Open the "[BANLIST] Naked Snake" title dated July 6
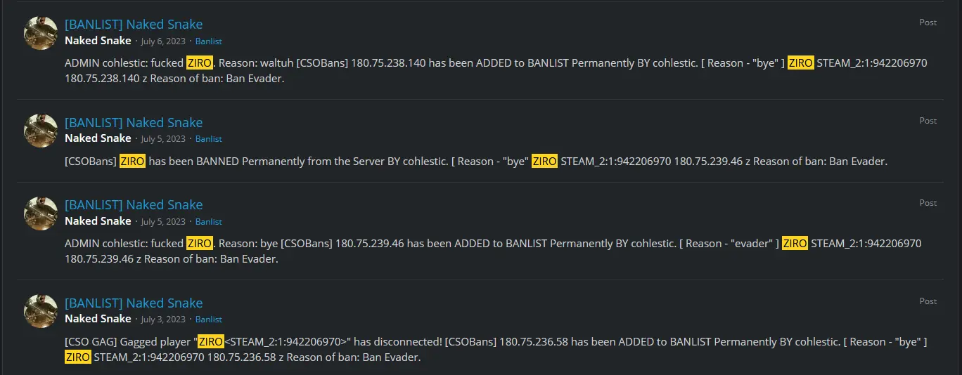The width and height of the screenshot is (962, 375). [134, 25]
